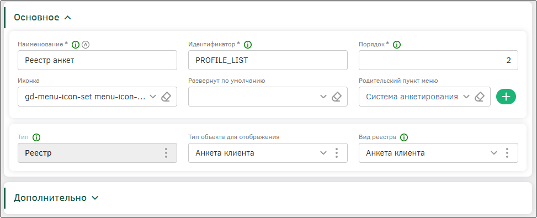Expand the Дополнительно section chevron
Viewport: 537px width, 218px height.
pos(95,198)
